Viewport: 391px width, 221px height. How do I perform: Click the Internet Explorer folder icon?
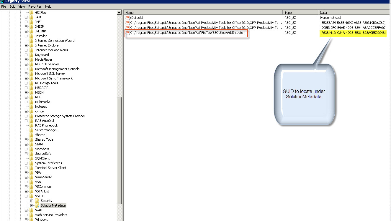click(x=32, y=45)
